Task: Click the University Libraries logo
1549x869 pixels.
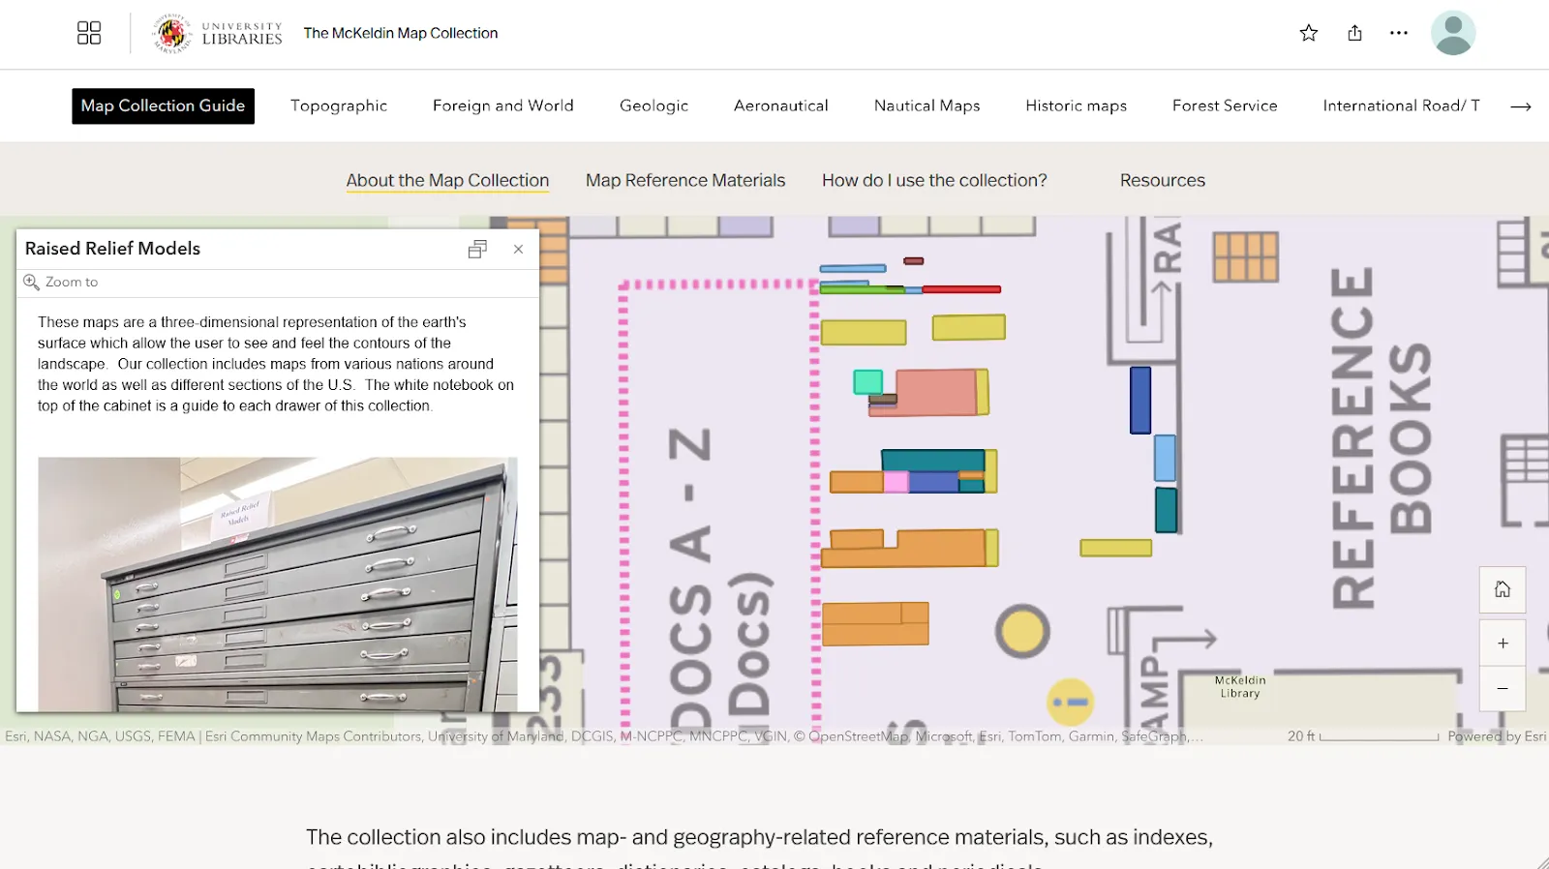Action: [x=217, y=33]
